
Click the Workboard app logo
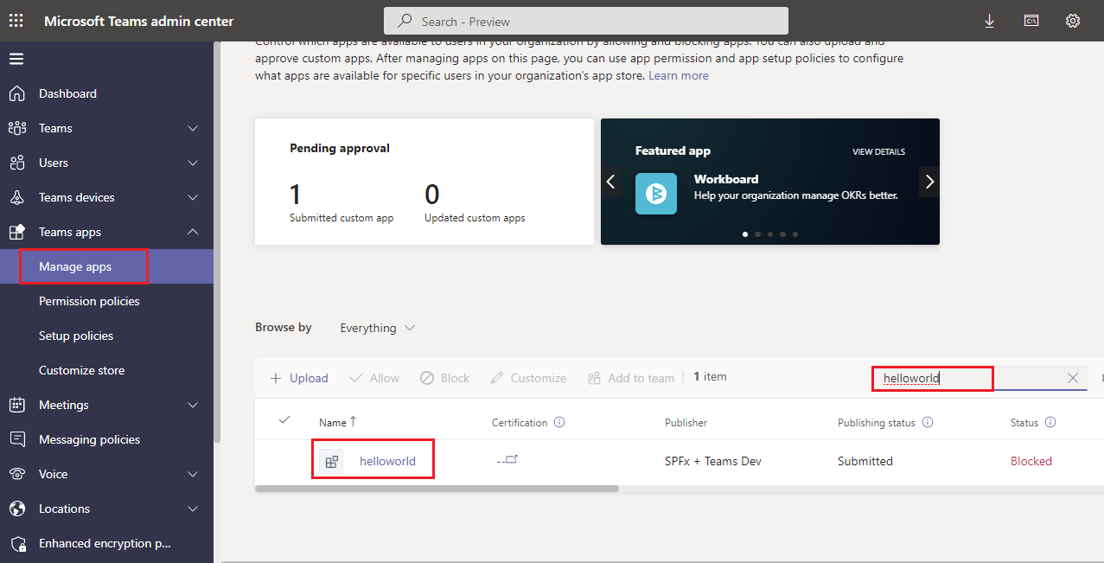(656, 193)
